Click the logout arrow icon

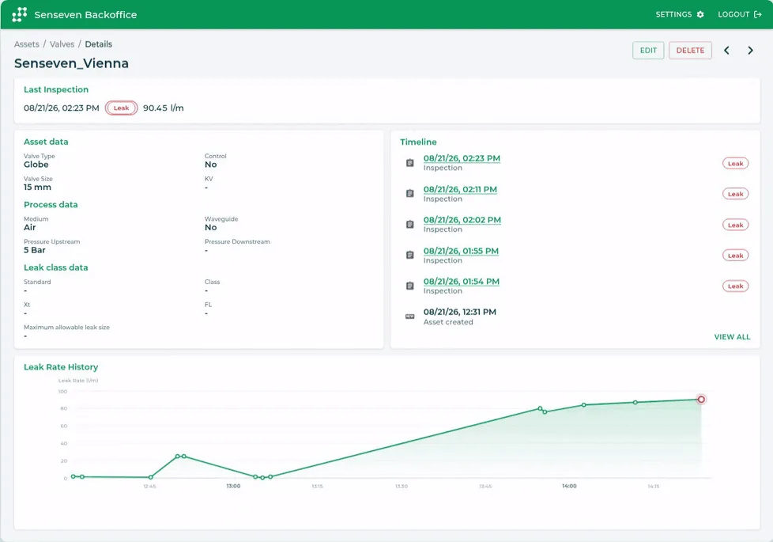[758, 14]
